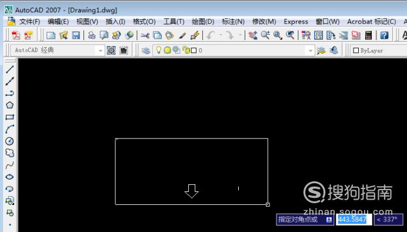
Task: Cut selection with the scissors icon
Action: click(x=145, y=35)
